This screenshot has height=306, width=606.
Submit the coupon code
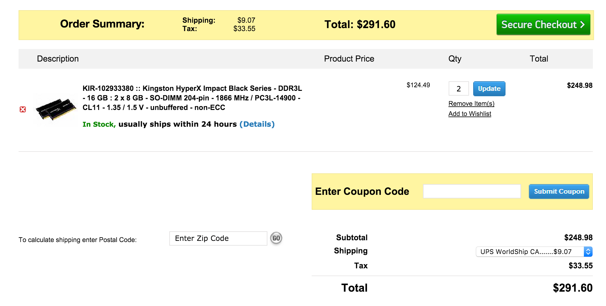click(559, 192)
